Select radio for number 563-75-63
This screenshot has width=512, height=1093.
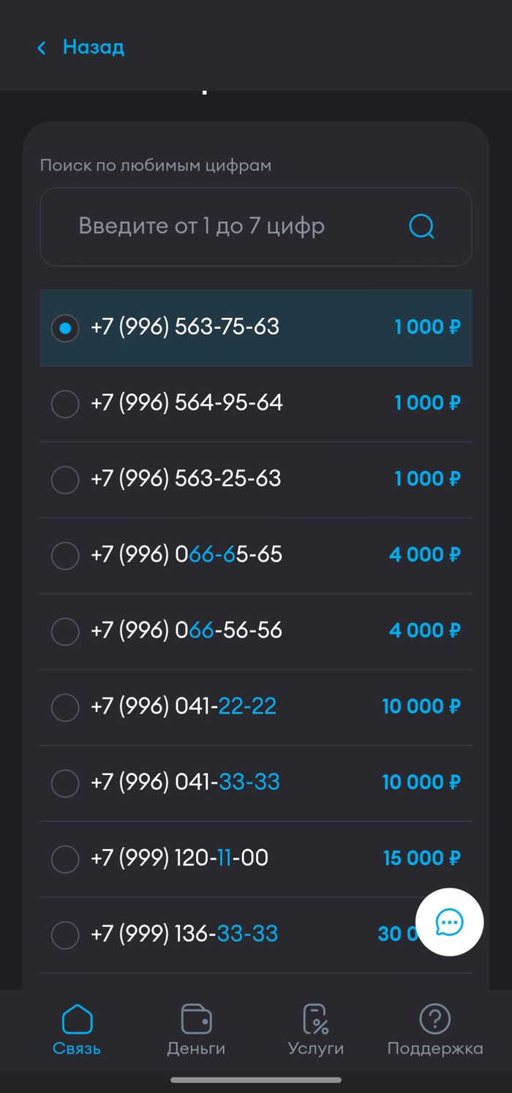coord(65,328)
